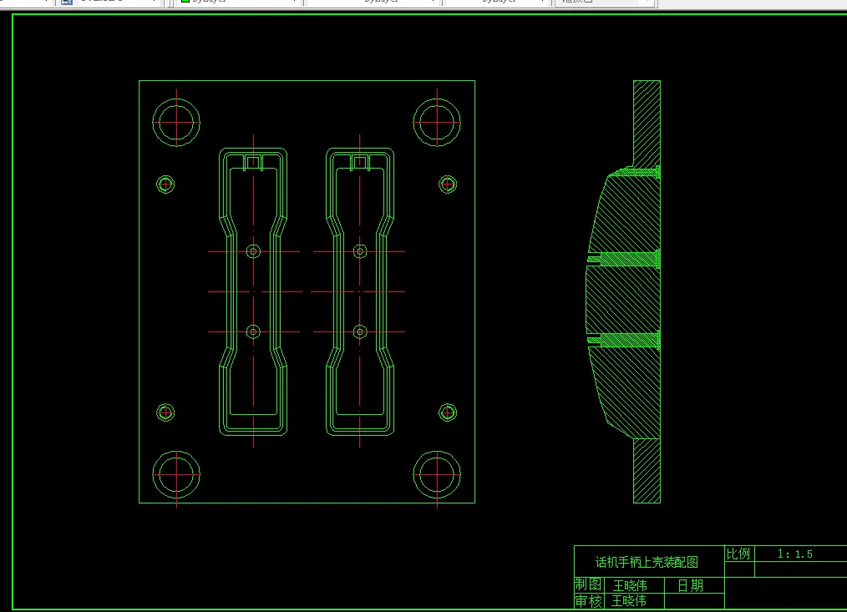Pick the lower-right small screw hole

(x=447, y=412)
